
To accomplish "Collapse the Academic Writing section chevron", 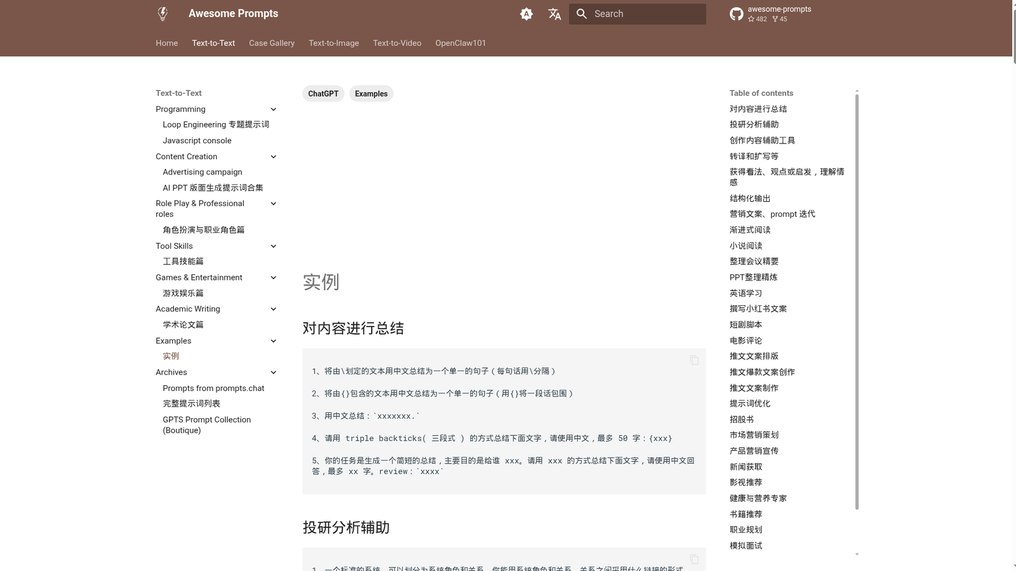I will 274,309.
